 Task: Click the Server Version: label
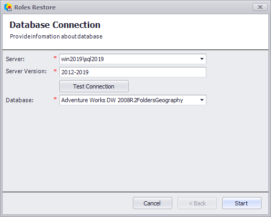point(26,71)
